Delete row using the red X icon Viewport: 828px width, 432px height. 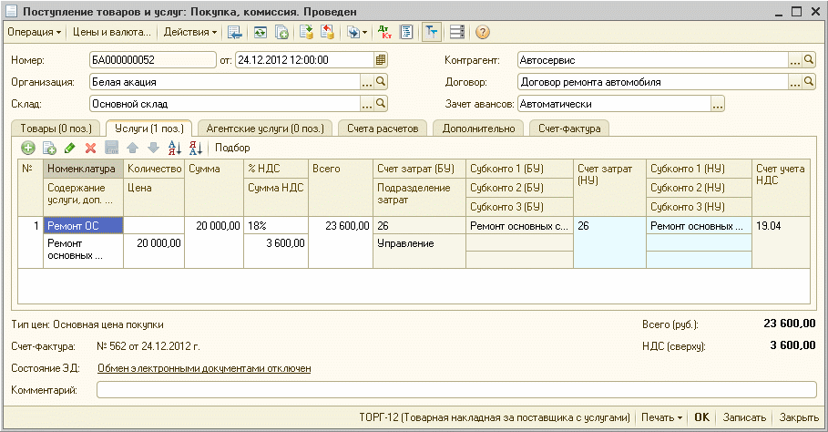[90, 148]
